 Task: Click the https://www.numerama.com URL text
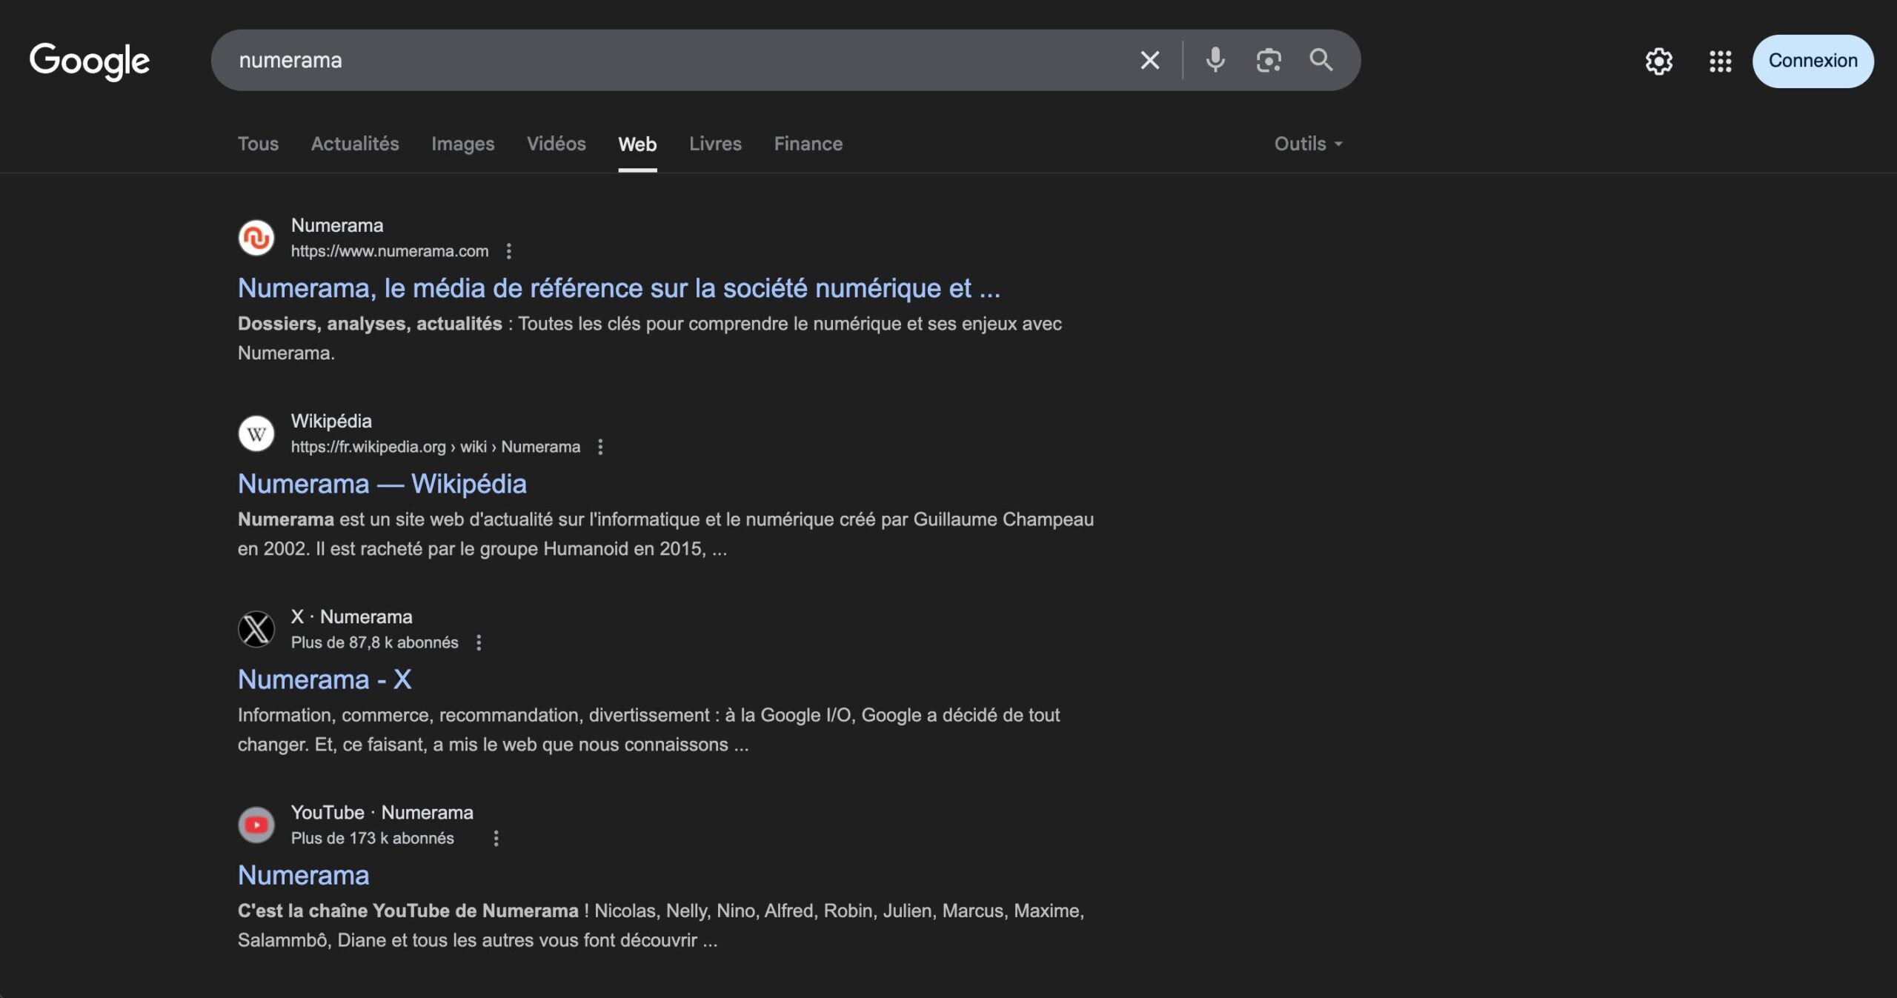click(x=390, y=251)
